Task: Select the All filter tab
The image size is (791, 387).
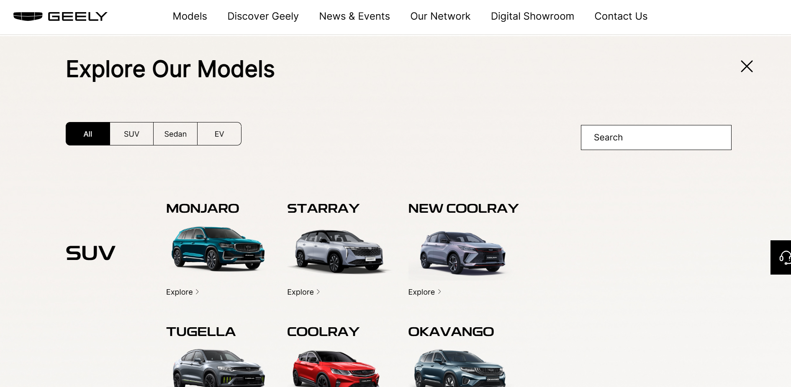Action: pyautogui.click(x=88, y=134)
